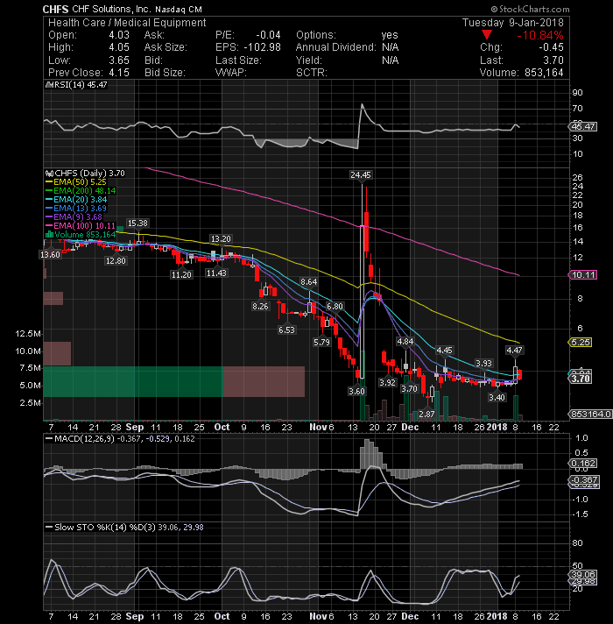613x624 pixels.
Task: Click the VWAP label in the header
Action: [231, 73]
